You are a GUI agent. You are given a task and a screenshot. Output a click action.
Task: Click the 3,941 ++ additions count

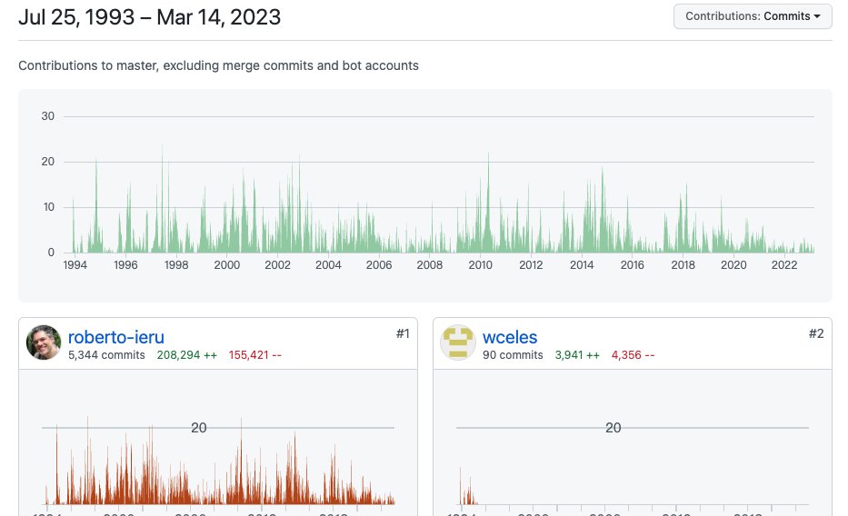tap(577, 355)
